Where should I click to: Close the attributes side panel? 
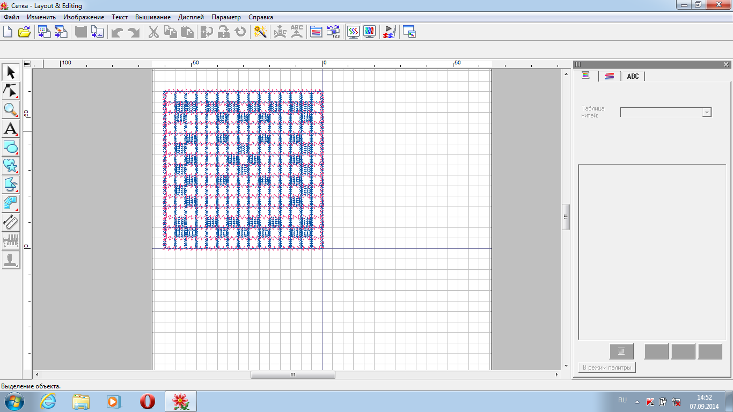coord(726,64)
